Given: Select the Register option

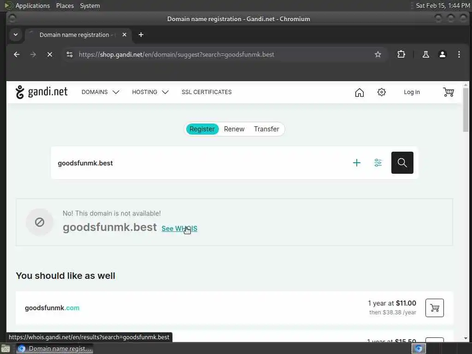Looking at the screenshot, I should coord(202,129).
